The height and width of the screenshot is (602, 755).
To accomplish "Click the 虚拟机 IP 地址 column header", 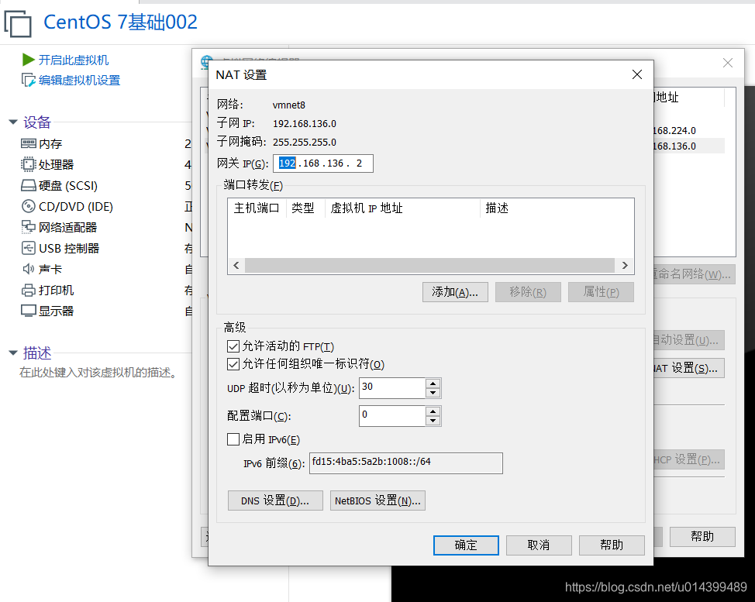I will pos(402,208).
